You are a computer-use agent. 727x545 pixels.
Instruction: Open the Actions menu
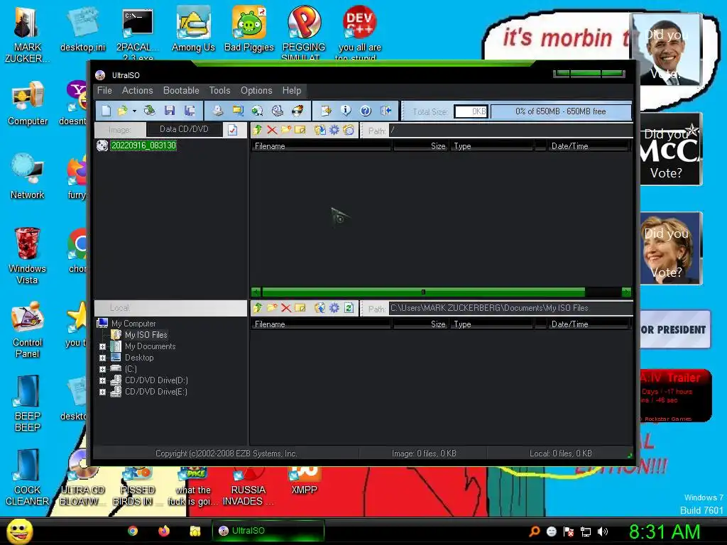coord(137,90)
